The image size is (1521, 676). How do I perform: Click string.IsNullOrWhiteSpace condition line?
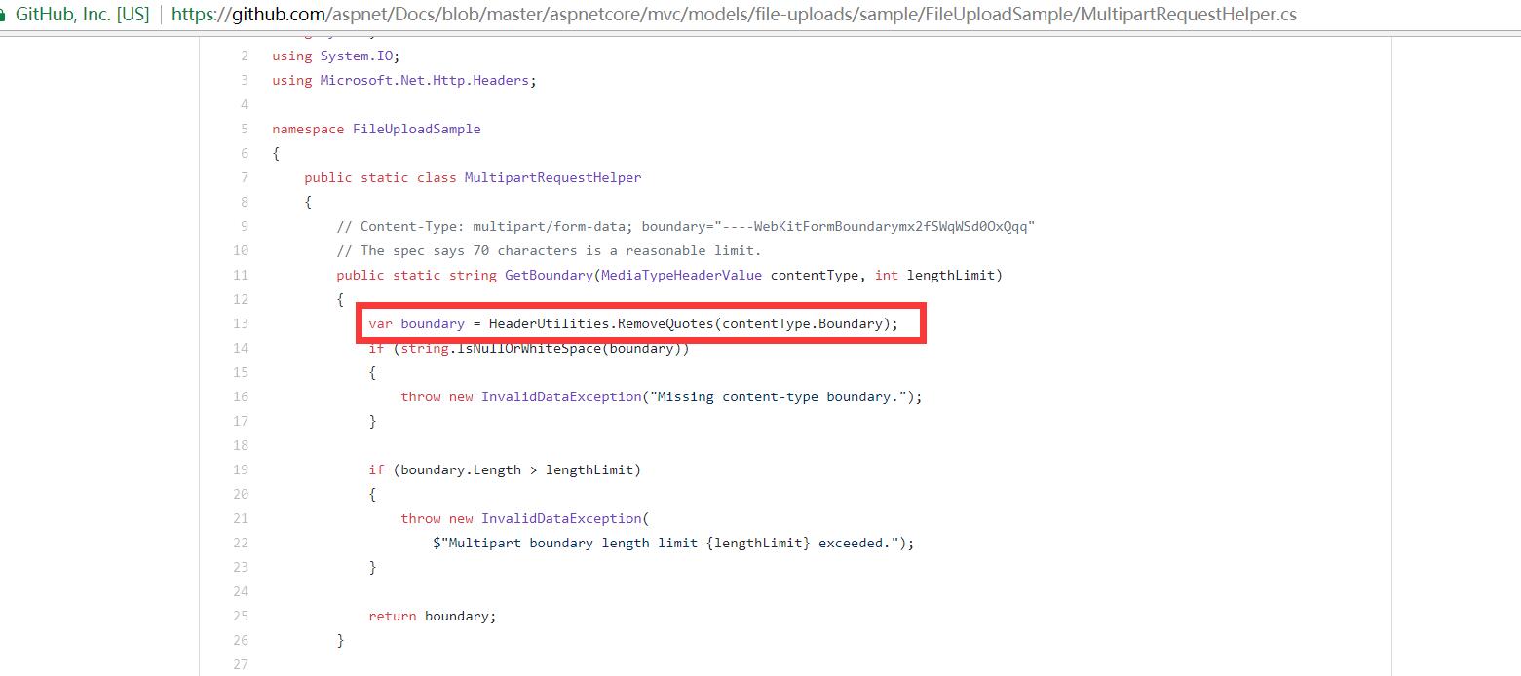[x=529, y=348]
